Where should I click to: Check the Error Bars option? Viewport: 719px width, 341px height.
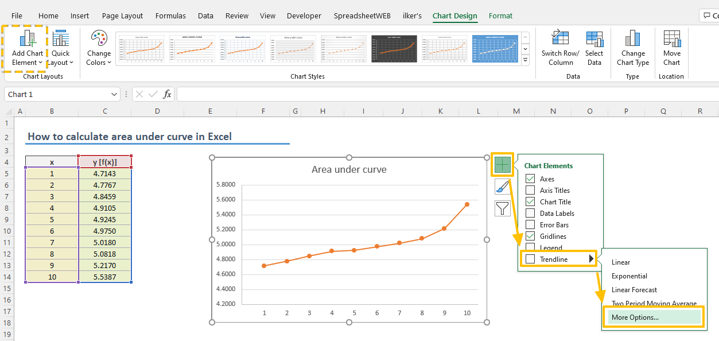[x=529, y=224]
